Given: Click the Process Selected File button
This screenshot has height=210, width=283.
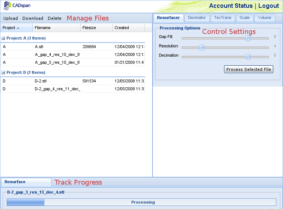Looking at the screenshot, I should point(249,69).
